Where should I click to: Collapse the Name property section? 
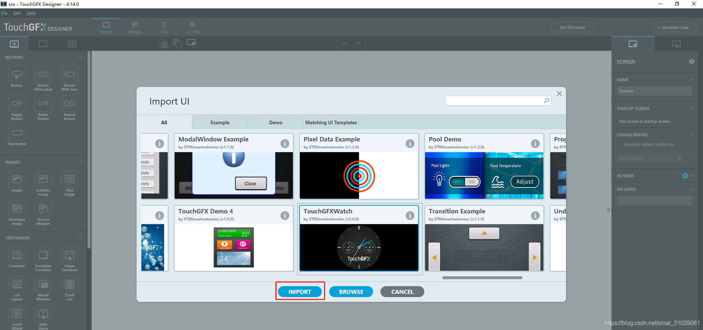point(692,80)
